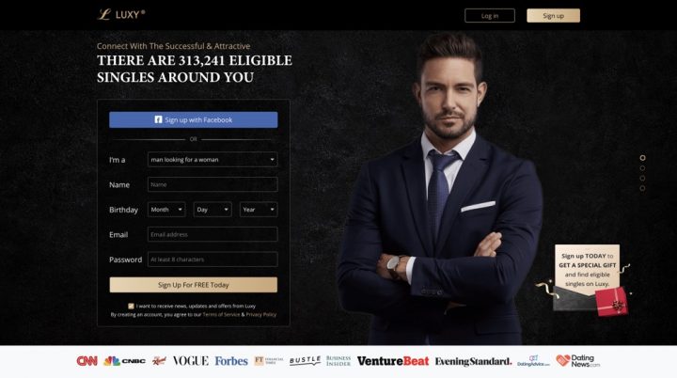Select the first carousel dot indicator
Viewport: 677px width, 378px height.
click(x=642, y=158)
